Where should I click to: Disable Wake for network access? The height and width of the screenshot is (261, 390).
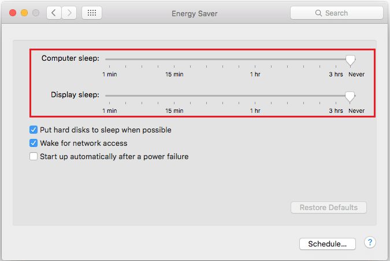(34, 143)
